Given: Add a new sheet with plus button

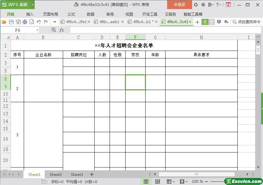Looking at the screenshot, I should point(92,174).
